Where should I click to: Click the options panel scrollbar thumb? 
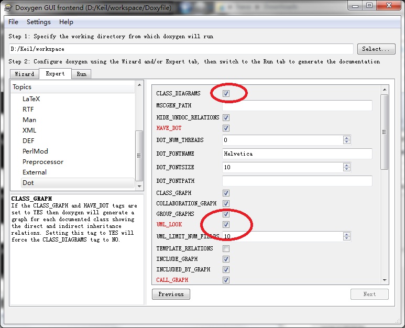385,132
